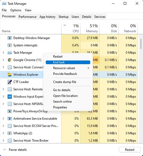The width and height of the screenshot is (143, 156).
Task: Open the Options menu
Action: point(16,10)
